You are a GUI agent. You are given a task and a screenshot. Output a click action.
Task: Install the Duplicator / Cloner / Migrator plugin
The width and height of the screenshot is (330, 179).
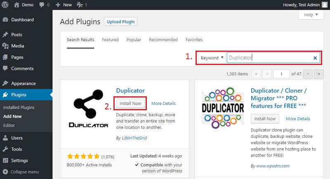[265, 119]
